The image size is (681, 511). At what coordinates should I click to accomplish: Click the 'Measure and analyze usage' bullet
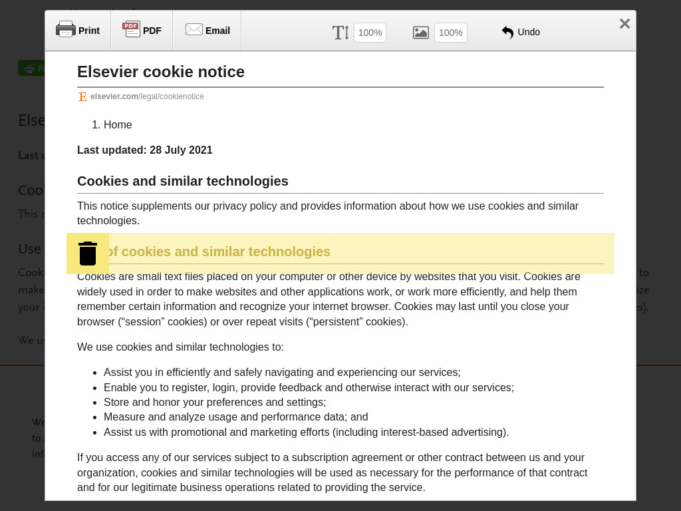[x=236, y=417]
